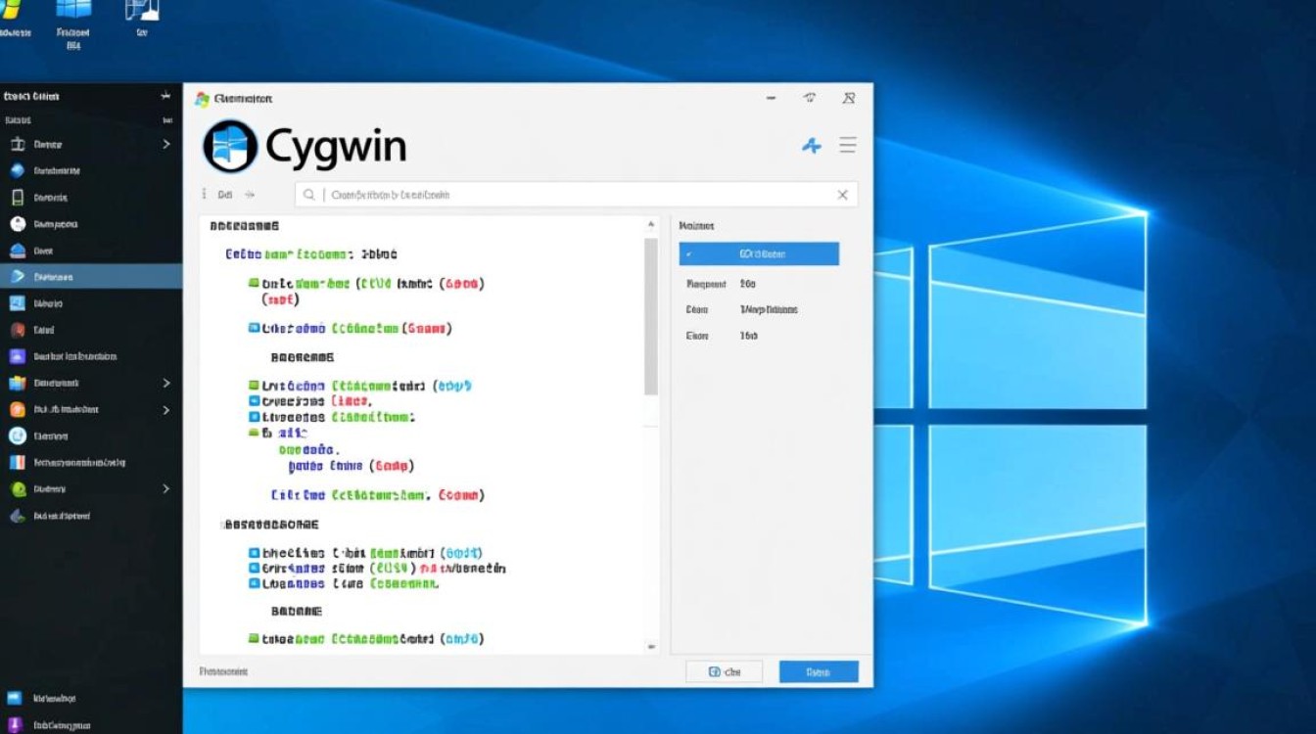The width and height of the screenshot is (1316, 734).
Task: Click inside the search input field
Action: (x=578, y=195)
